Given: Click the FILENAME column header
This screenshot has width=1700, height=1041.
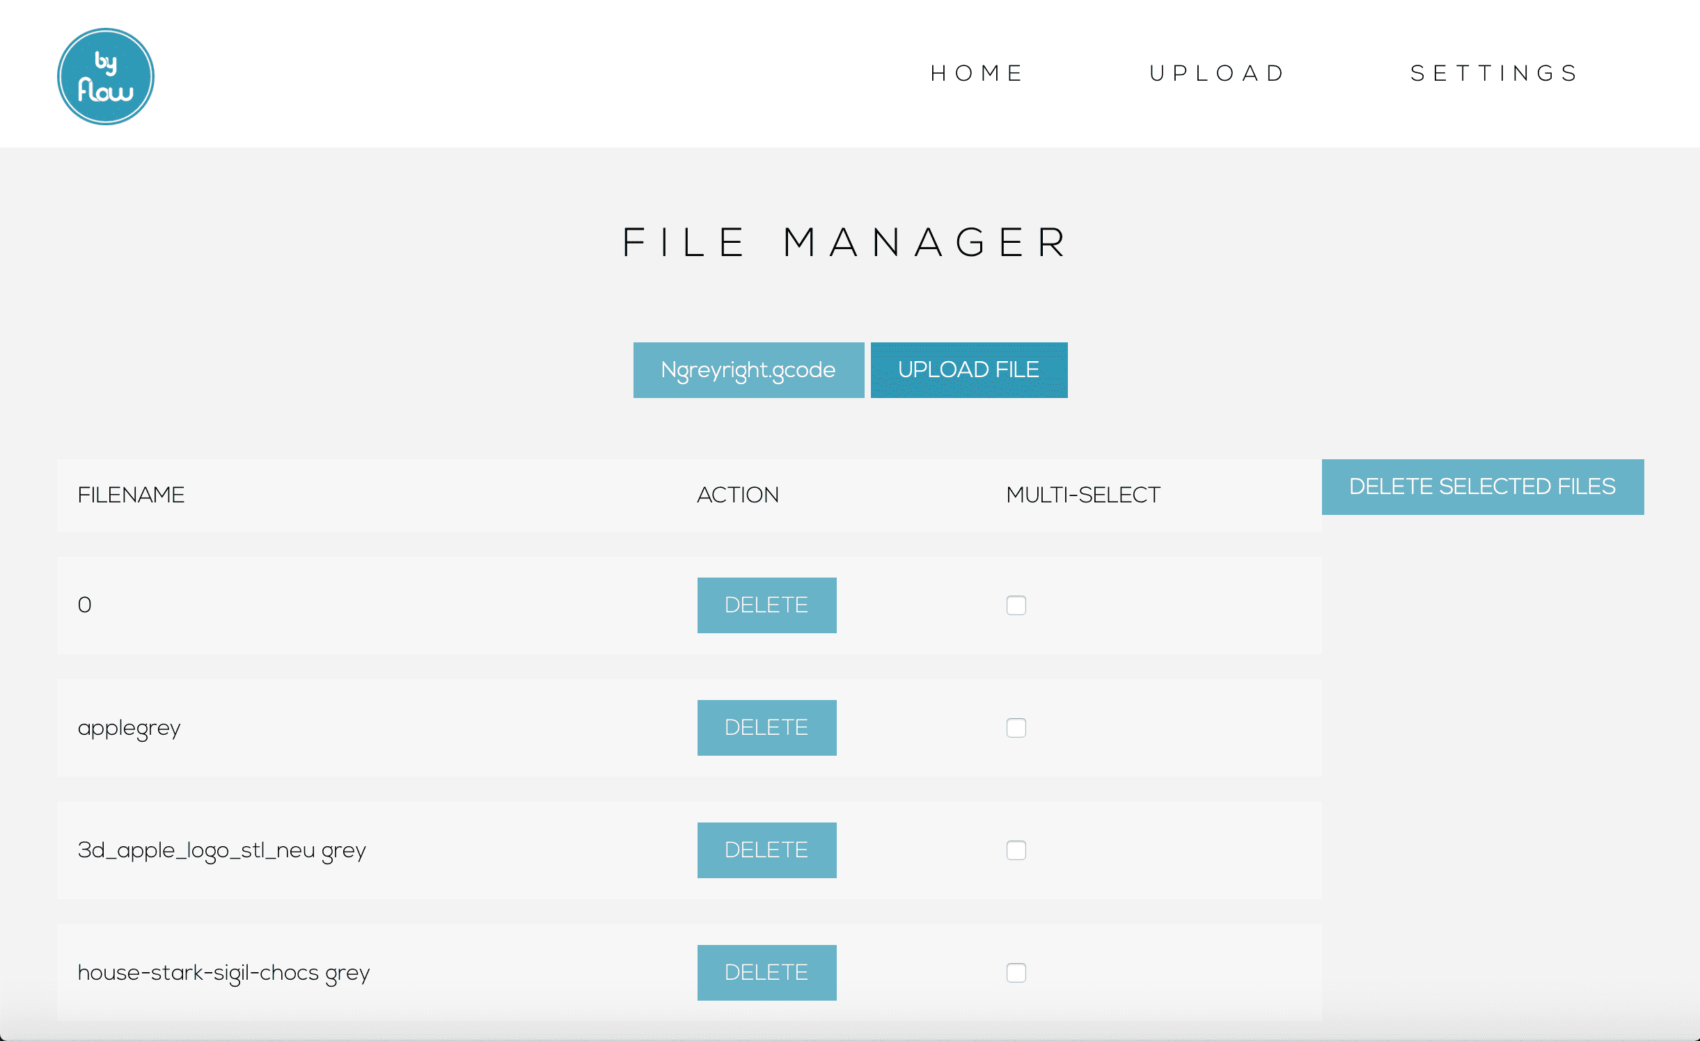Looking at the screenshot, I should [131, 495].
